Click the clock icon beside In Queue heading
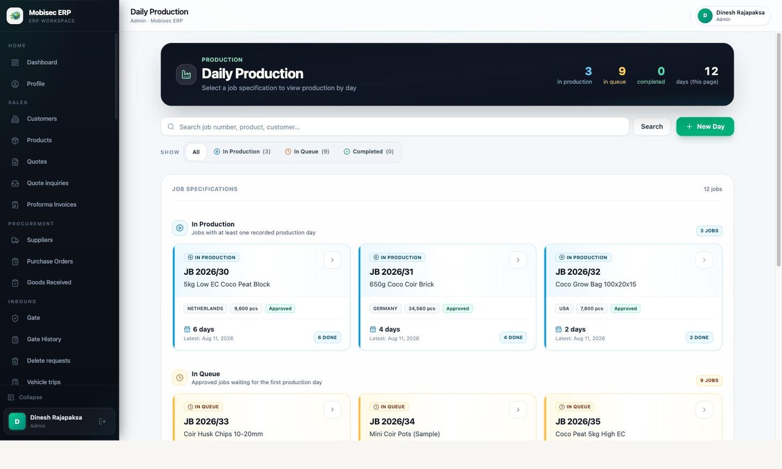This screenshot has height=469, width=782. (x=180, y=378)
